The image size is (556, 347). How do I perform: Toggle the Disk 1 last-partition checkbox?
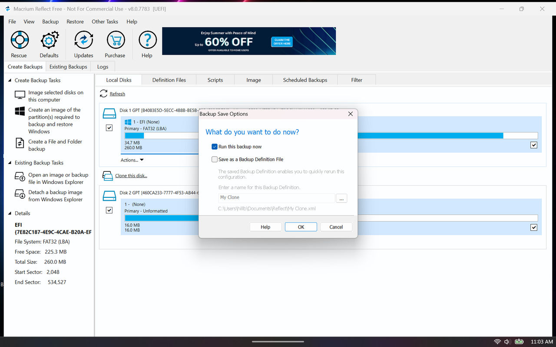click(x=534, y=145)
